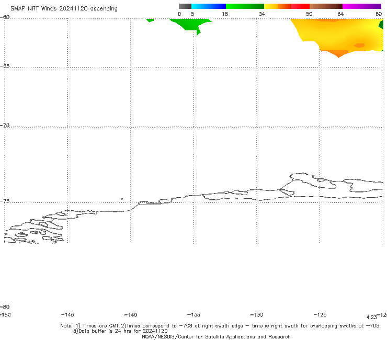
Task: Click the yellow-orange segment of the color bar
Action: (x=278, y=6)
